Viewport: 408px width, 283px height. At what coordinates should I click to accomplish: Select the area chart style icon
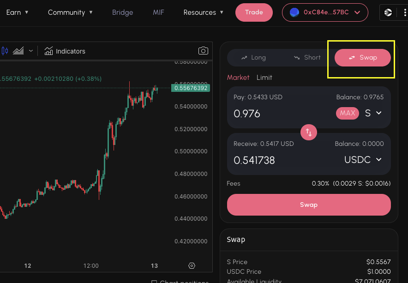pyautogui.click(x=18, y=51)
